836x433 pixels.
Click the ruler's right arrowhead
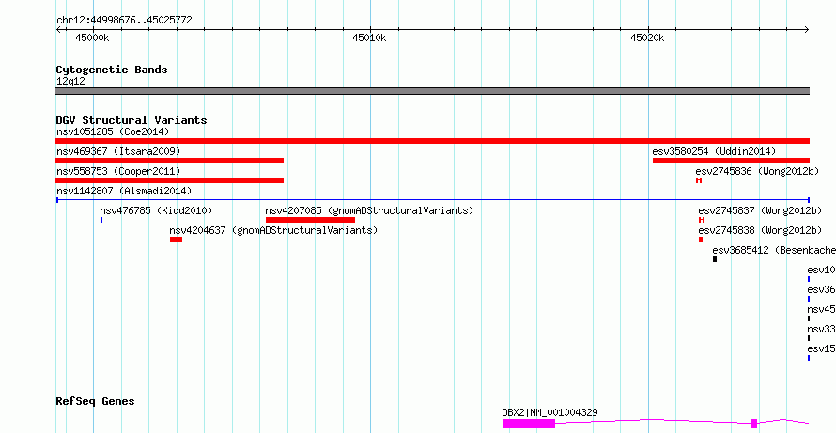[807, 30]
